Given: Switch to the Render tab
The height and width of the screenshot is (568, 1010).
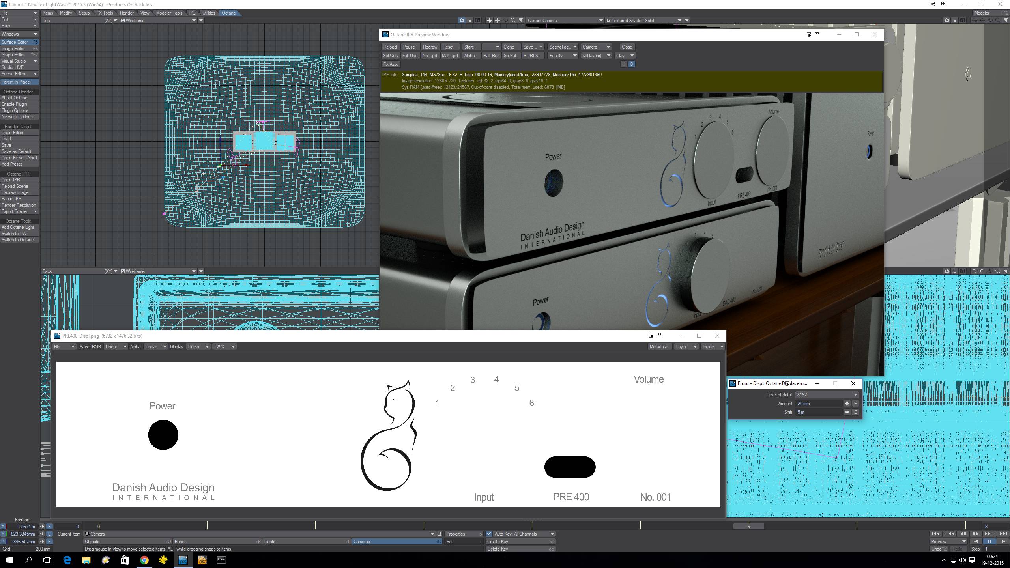Looking at the screenshot, I should pos(127,13).
